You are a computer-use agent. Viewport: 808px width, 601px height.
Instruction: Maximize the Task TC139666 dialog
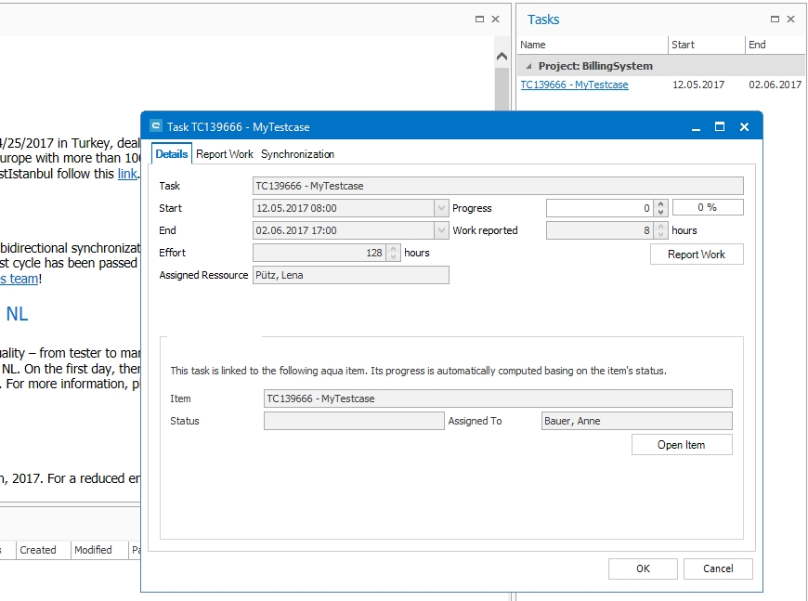point(720,126)
